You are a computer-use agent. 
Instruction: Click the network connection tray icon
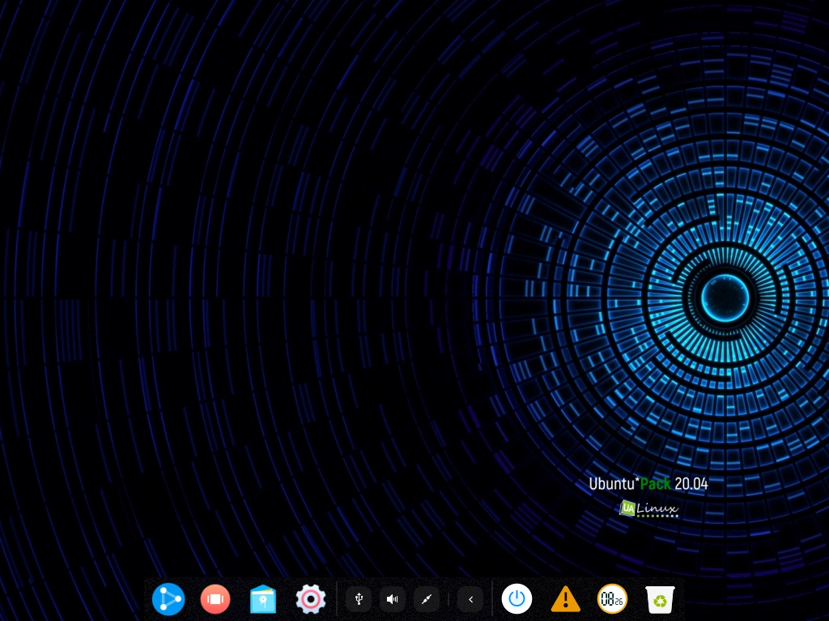(426, 599)
